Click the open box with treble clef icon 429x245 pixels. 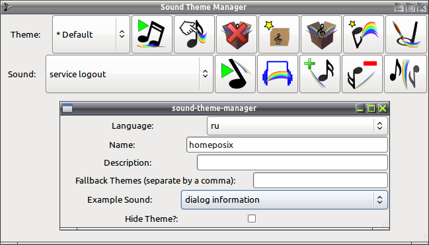pos(321,34)
